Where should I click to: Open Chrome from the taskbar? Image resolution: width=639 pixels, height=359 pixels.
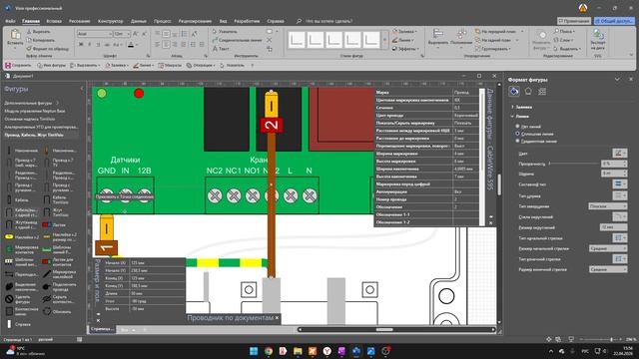point(269,351)
